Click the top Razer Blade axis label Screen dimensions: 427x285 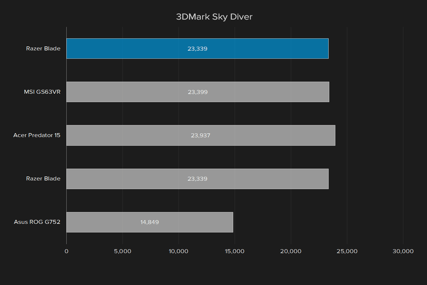[x=43, y=48]
